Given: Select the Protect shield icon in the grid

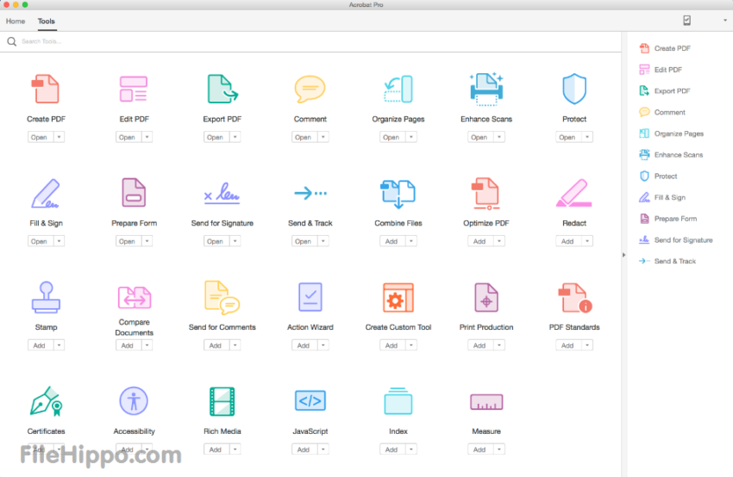Looking at the screenshot, I should (574, 89).
